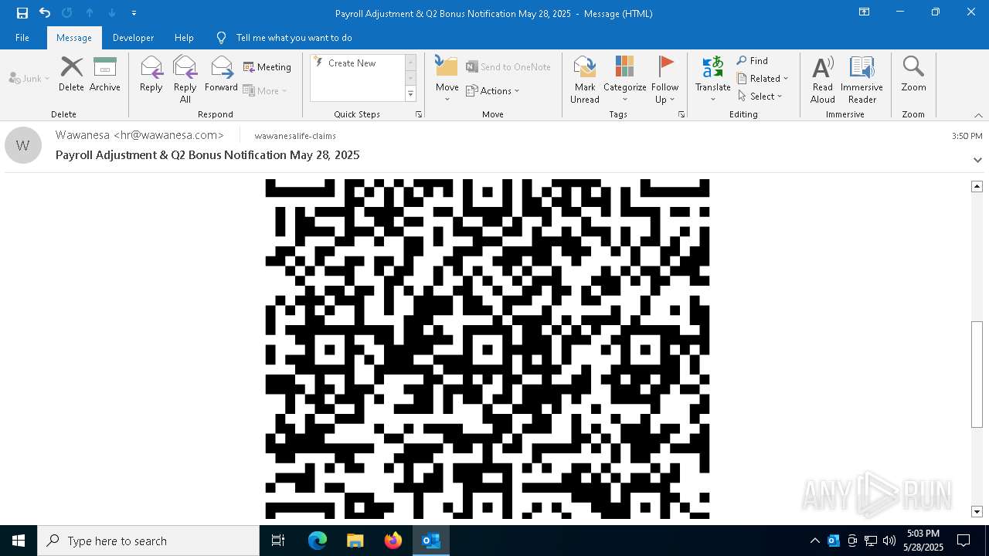Launch Microsoft Edge from taskbar
Image resolution: width=989 pixels, height=556 pixels.
click(318, 541)
